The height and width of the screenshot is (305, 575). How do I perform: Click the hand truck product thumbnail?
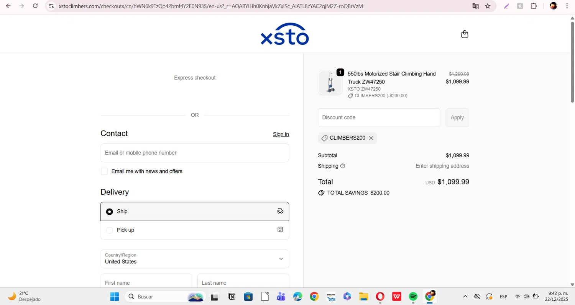(x=330, y=82)
